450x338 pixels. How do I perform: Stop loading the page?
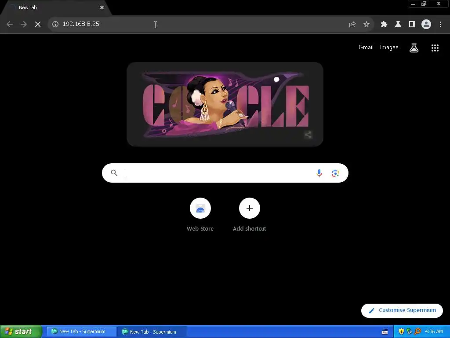click(x=38, y=24)
